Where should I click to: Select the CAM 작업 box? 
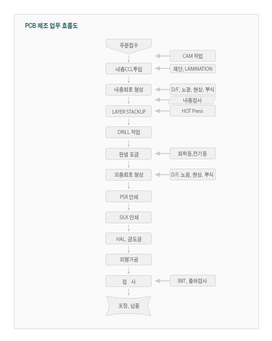[x=192, y=56]
